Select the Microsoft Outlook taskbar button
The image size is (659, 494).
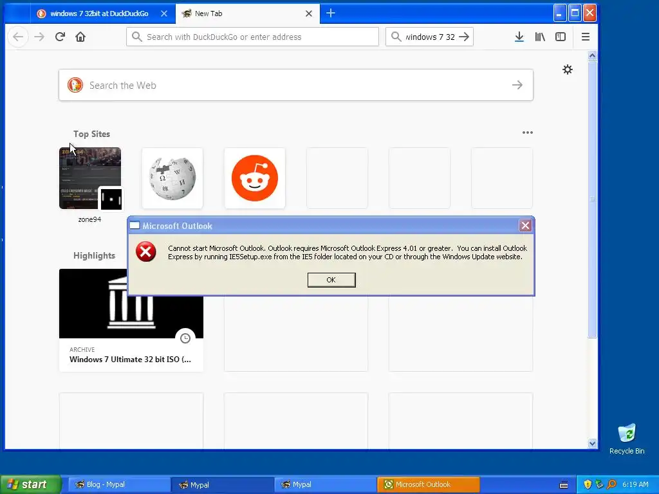coord(428,484)
